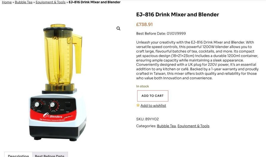Click the ADD TO CART button

tap(153, 96)
